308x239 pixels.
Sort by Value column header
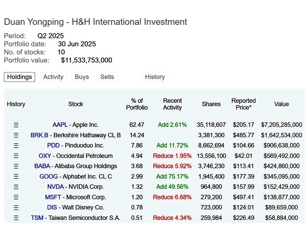(282, 104)
